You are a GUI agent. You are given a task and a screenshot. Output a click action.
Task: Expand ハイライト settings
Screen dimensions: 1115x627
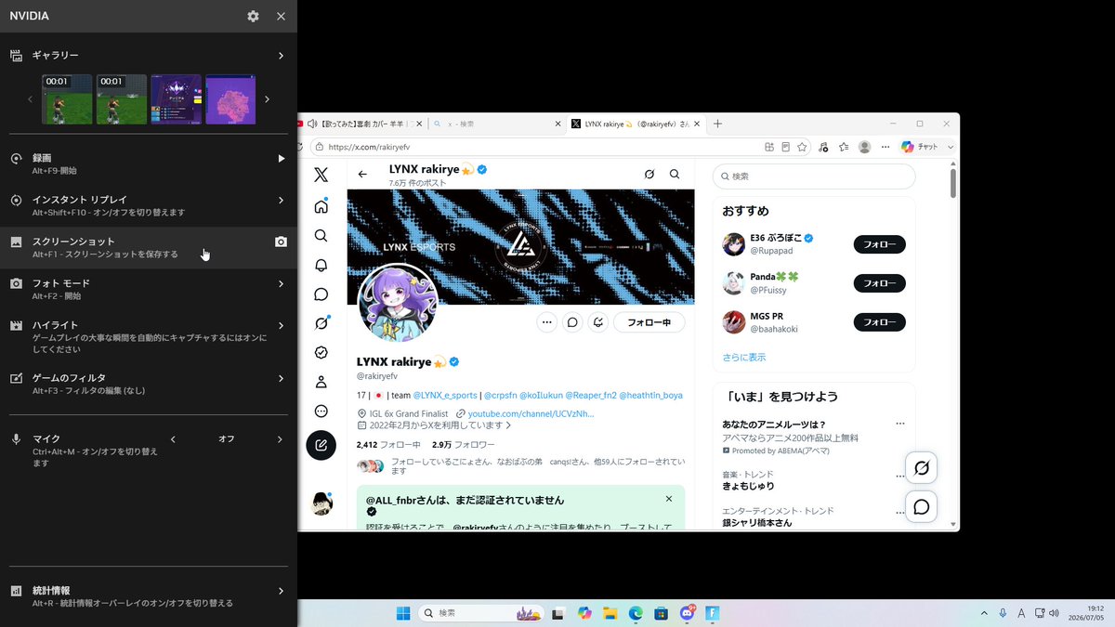[x=281, y=325]
